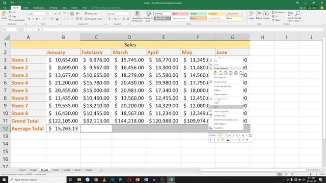The image size is (326, 183).
Task: Open Find & Select magnifier menu
Action: pos(297,17)
